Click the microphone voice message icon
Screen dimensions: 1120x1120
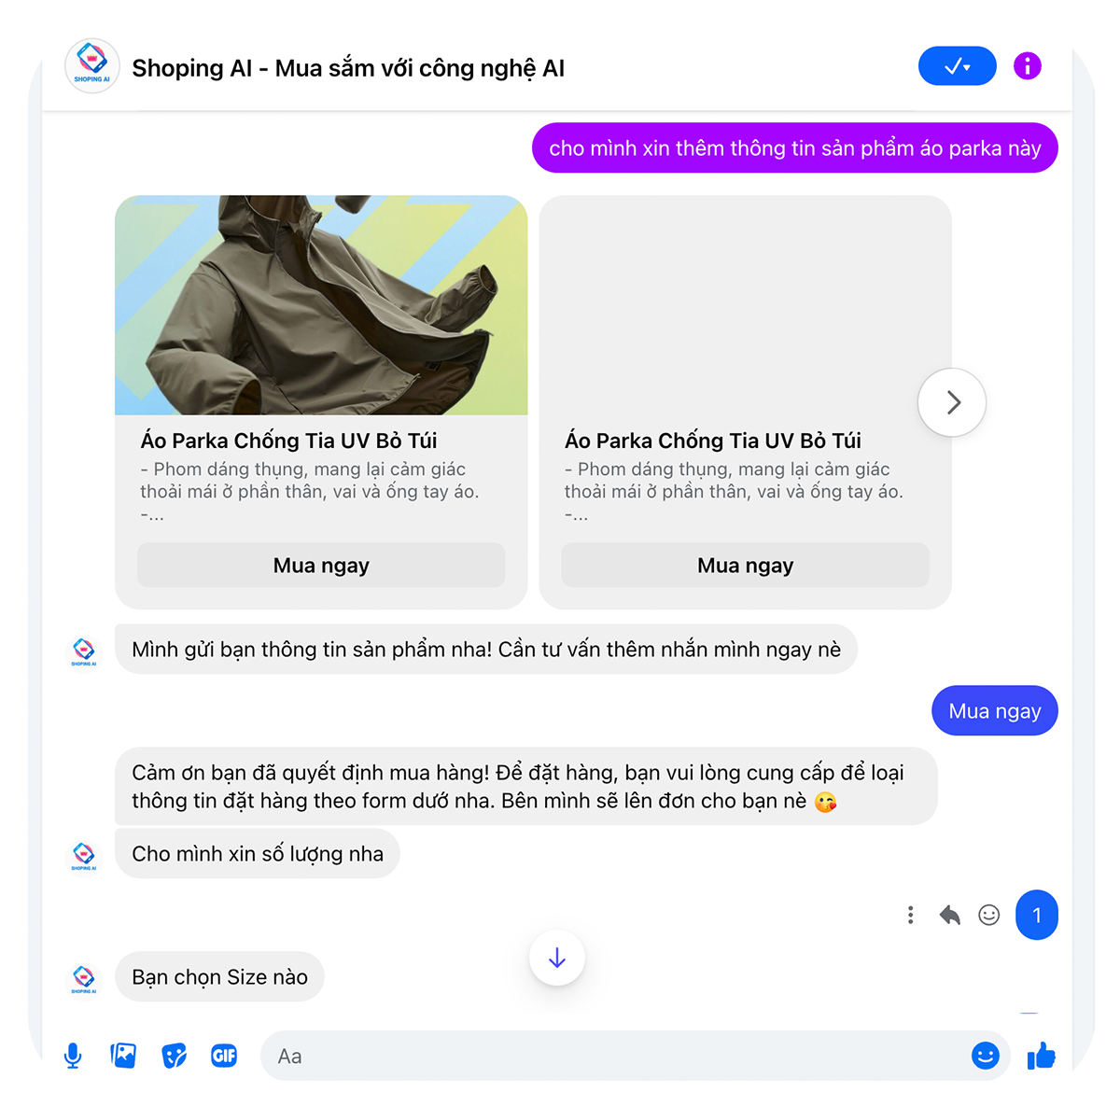(73, 1056)
